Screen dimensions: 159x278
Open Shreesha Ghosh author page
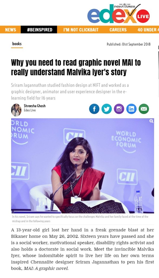click(x=35, y=106)
